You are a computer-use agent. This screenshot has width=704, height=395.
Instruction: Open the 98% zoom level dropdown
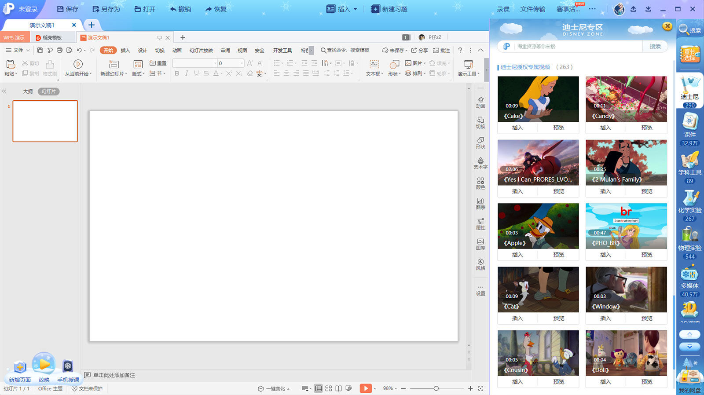point(390,388)
